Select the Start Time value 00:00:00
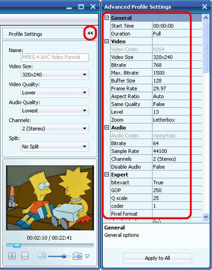Viewport: 212px width, 270px height. (x=177, y=26)
